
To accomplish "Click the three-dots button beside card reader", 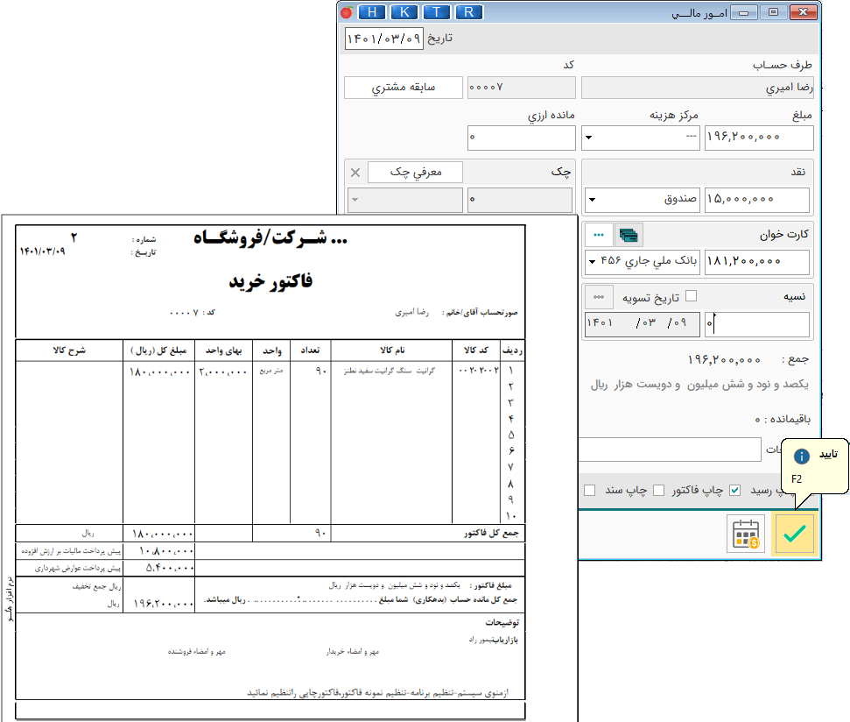I will 600,235.
